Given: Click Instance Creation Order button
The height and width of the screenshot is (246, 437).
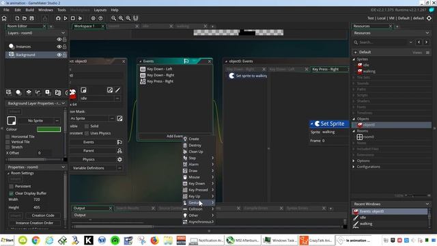Looking at the screenshot, I should (35, 223).
